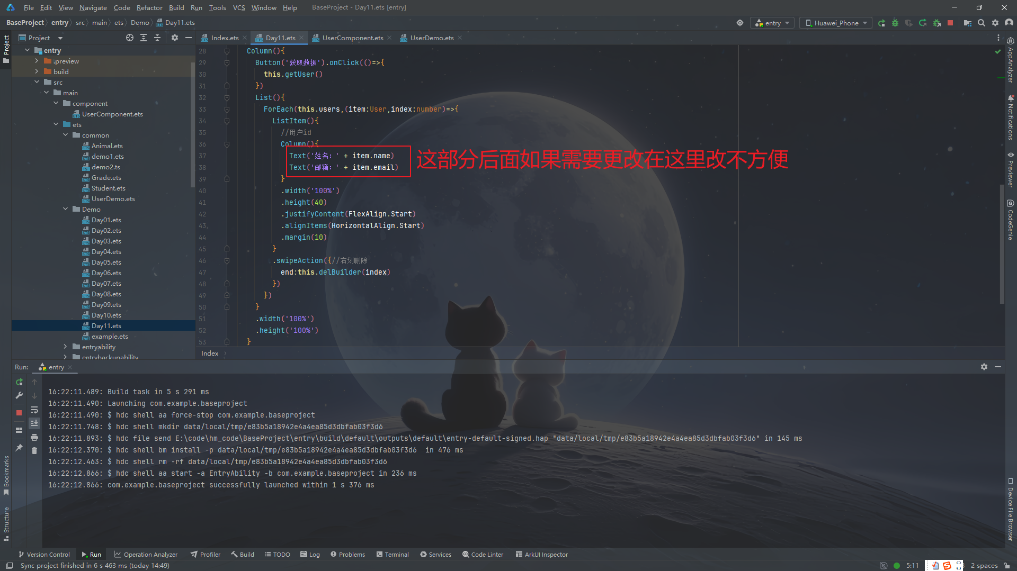
Task: Open the Terminal tool window
Action: coord(392,554)
